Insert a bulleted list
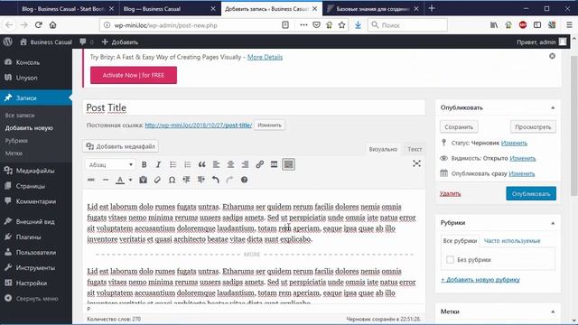This screenshot has width=578, height=325. [x=172, y=164]
